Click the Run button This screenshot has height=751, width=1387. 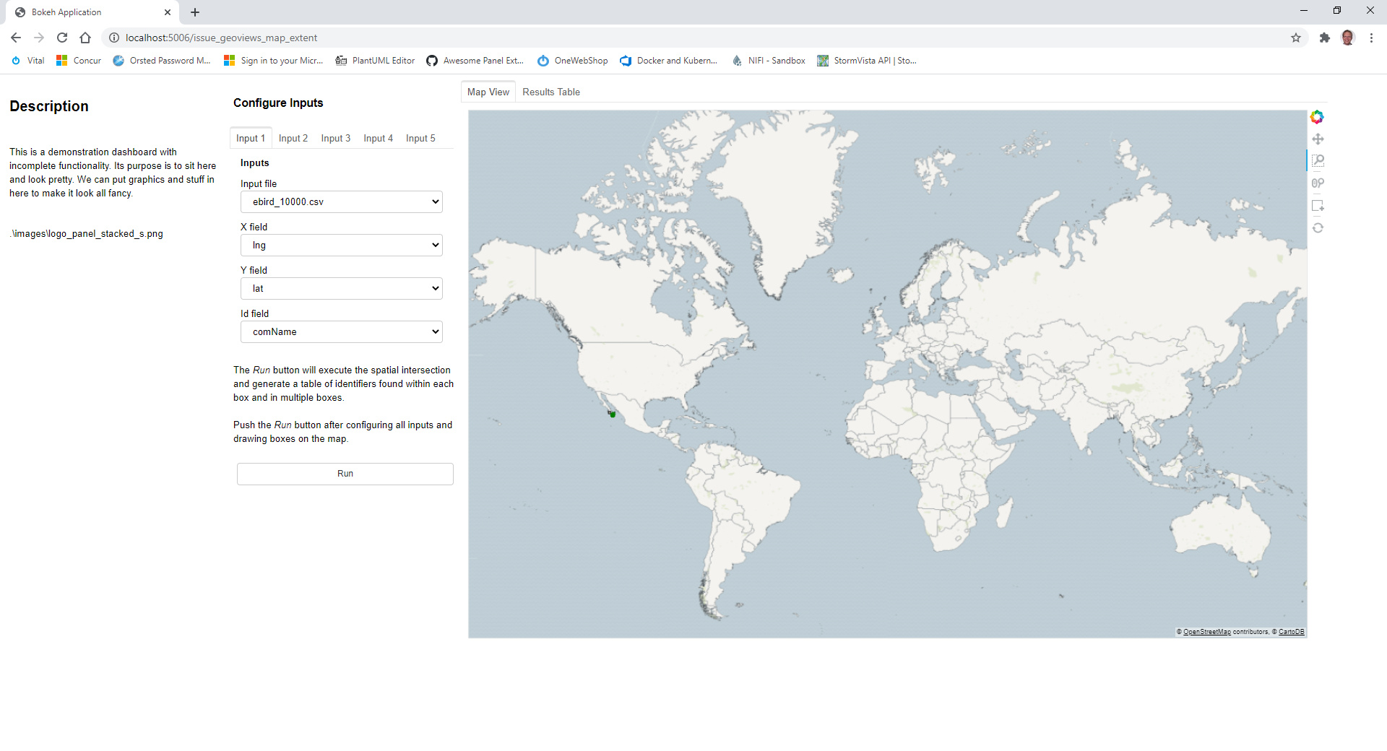345,474
